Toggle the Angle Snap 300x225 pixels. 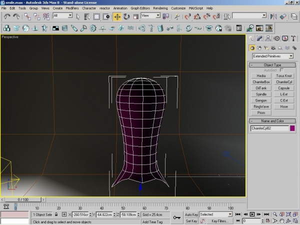[197, 16]
